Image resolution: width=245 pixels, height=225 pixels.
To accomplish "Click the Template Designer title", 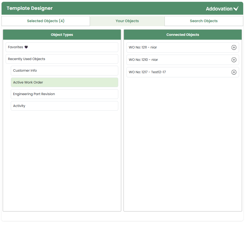I will pos(30,8).
